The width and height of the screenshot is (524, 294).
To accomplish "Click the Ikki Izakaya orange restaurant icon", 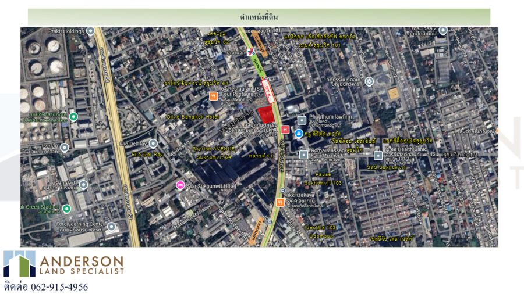I will (x=280, y=202).
